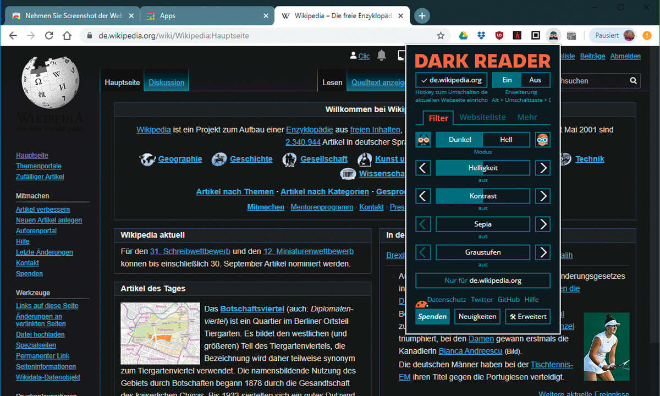Select Hell mode
Image resolution: width=660 pixels, height=396 pixels.
[507, 140]
